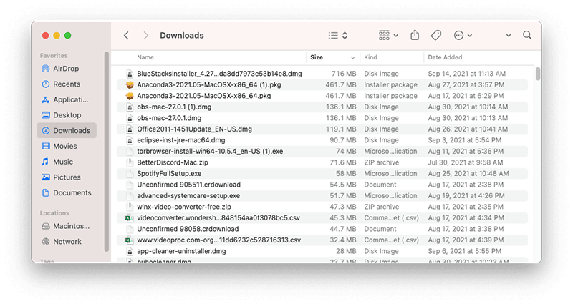
Task: Open the view options up-down arrows
Action: (x=345, y=35)
